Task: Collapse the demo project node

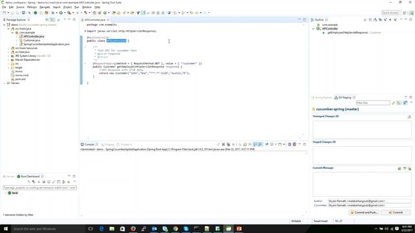Action: click(x=5, y=25)
